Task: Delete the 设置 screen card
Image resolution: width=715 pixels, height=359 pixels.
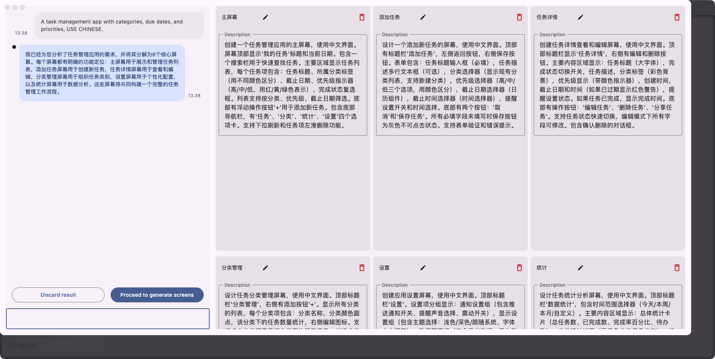Action: click(519, 268)
